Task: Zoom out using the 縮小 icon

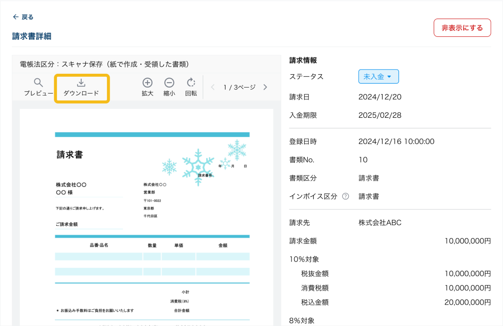Action: [x=169, y=87]
